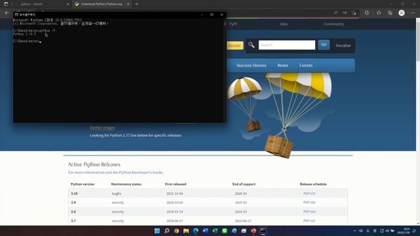Close the 'Download Python' tab
This screenshot has height=236, width=420.
coord(128,4)
